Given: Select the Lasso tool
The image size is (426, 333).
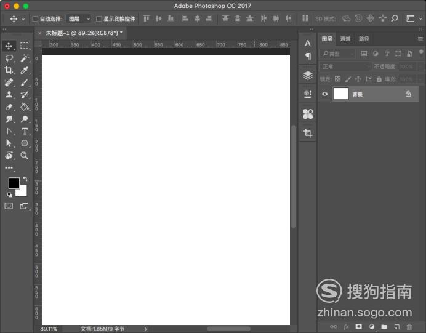Looking at the screenshot, I should click(x=9, y=58).
